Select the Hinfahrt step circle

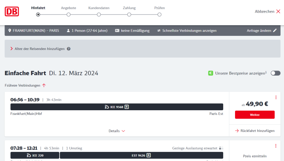(38, 14)
